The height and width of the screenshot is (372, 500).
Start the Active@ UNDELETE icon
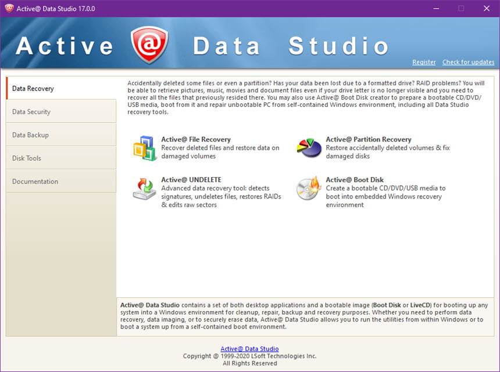[144, 189]
